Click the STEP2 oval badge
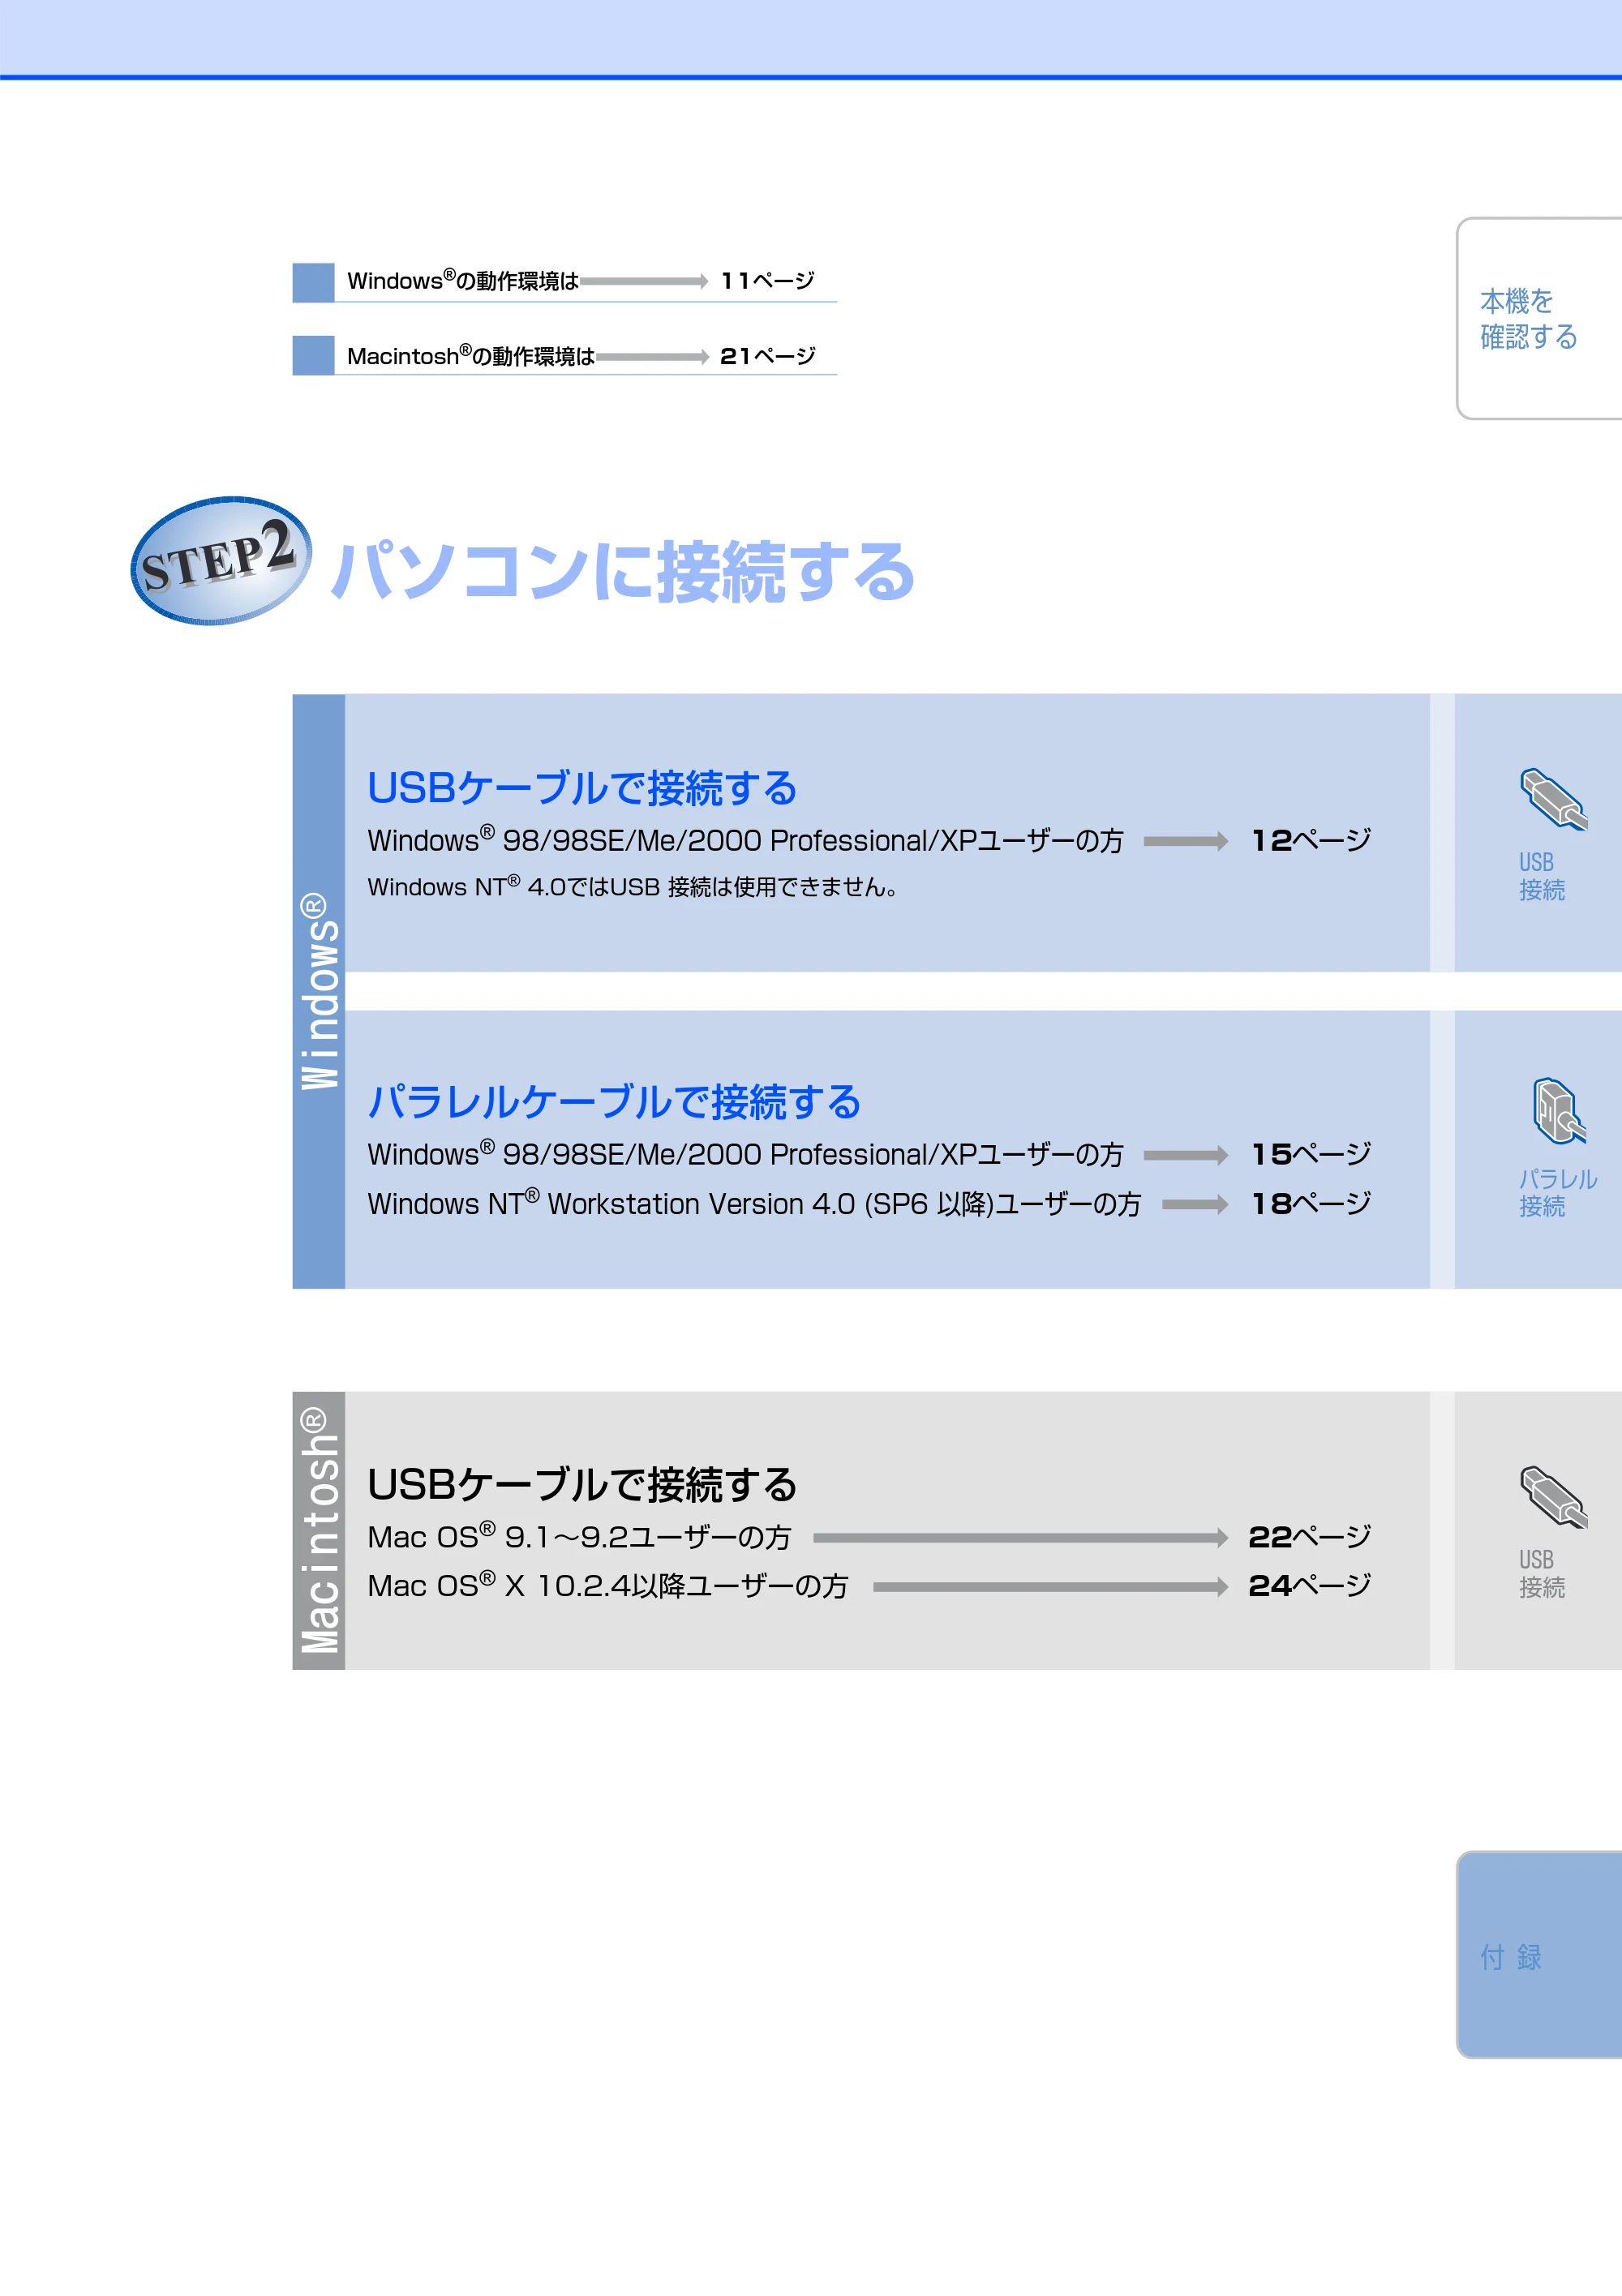1622x2296 pixels. [x=221, y=561]
